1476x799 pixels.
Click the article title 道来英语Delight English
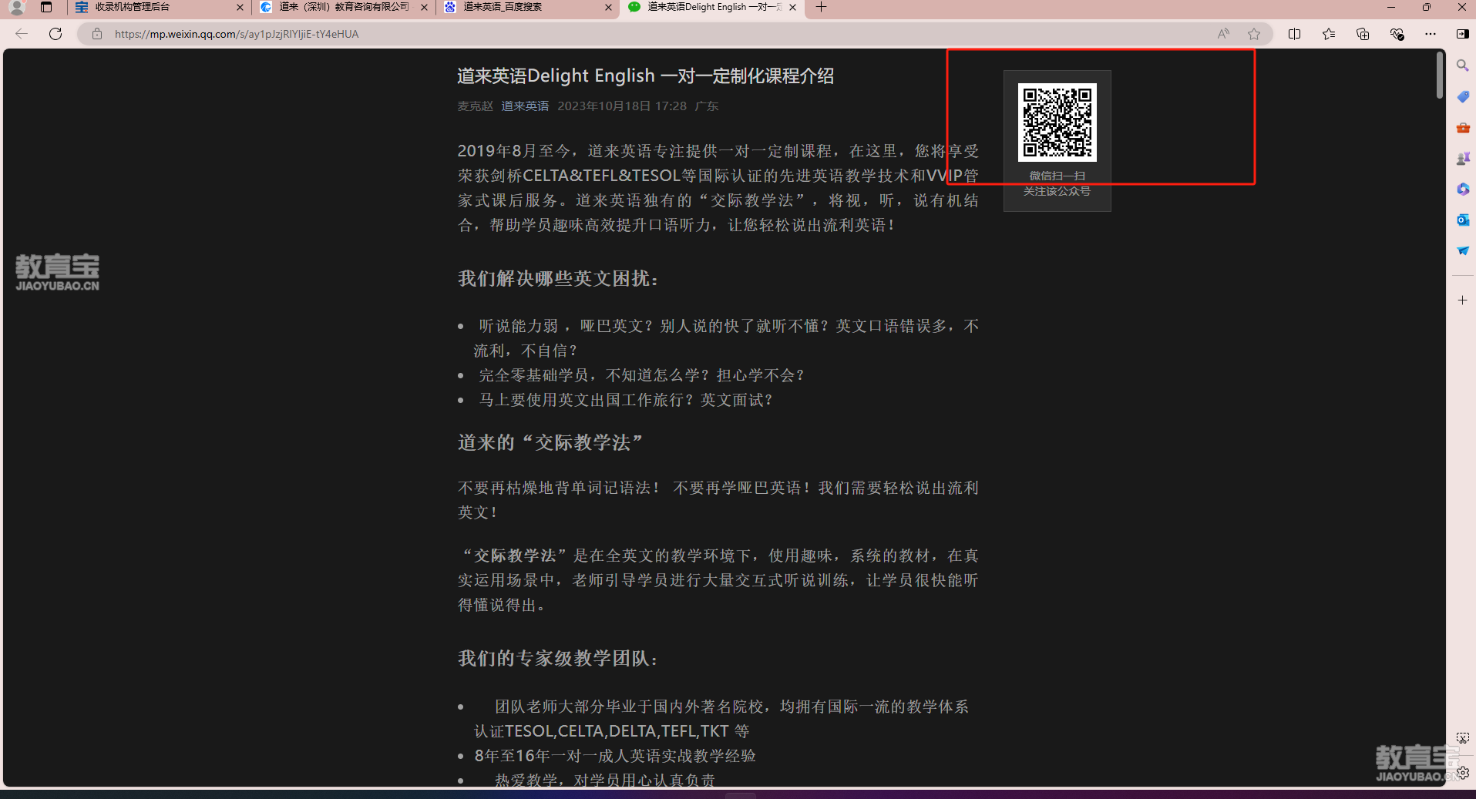tap(645, 76)
